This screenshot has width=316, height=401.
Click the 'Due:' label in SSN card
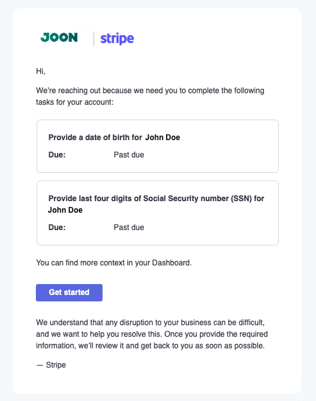[57, 227]
